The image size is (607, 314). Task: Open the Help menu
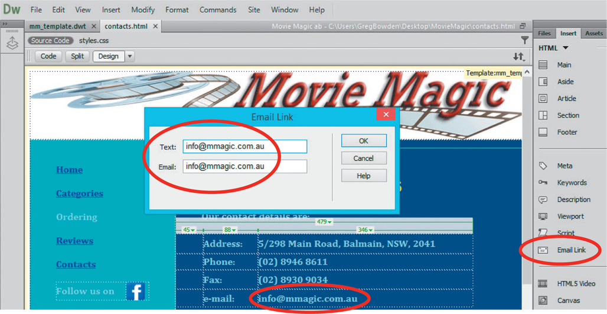tap(316, 9)
